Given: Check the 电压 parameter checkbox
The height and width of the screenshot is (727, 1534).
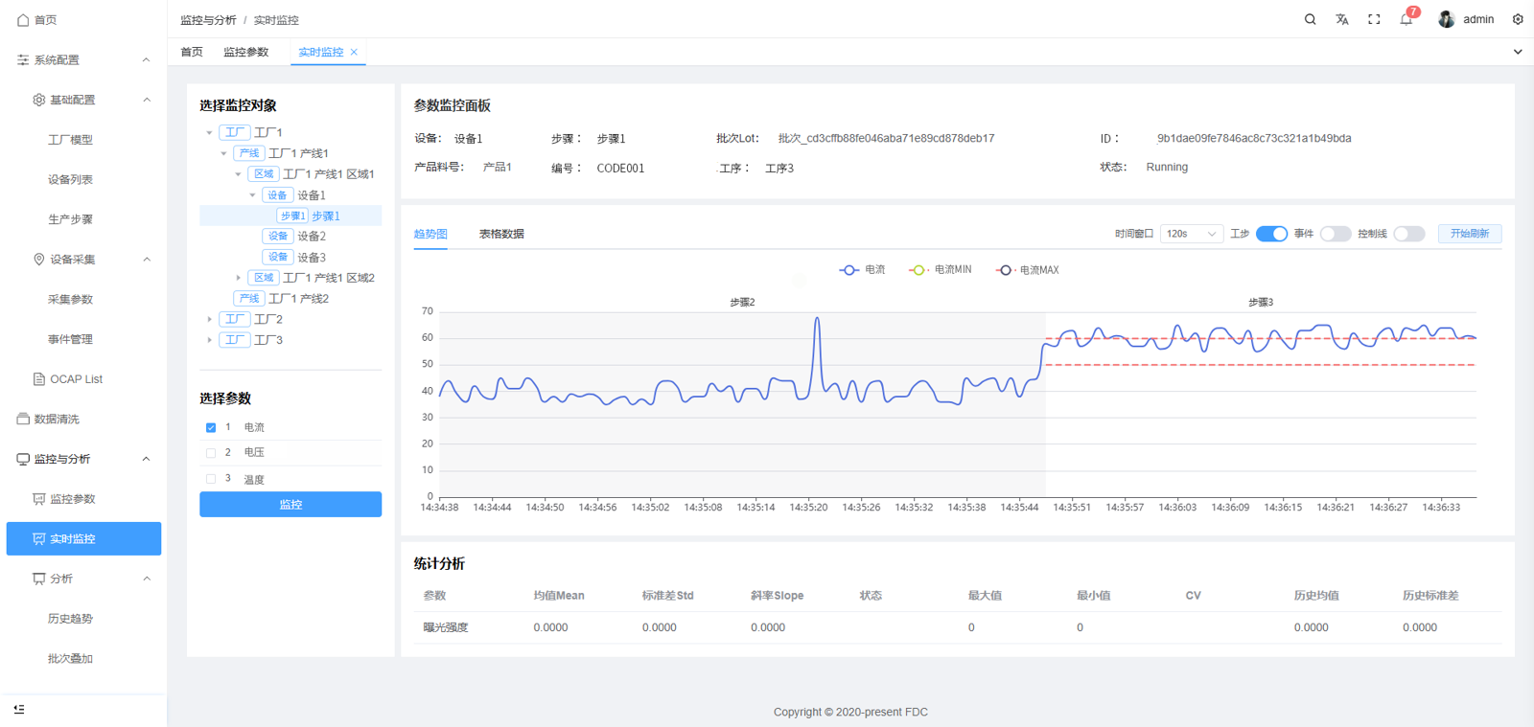Looking at the screenshot, I should pos(211,453).
